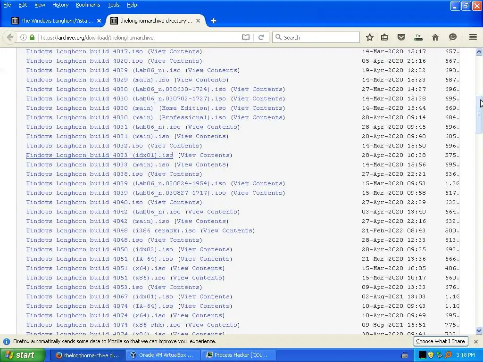Screen dimensions: 483x362
Task: Open the History menu
Action: click(x=60, y=5)
